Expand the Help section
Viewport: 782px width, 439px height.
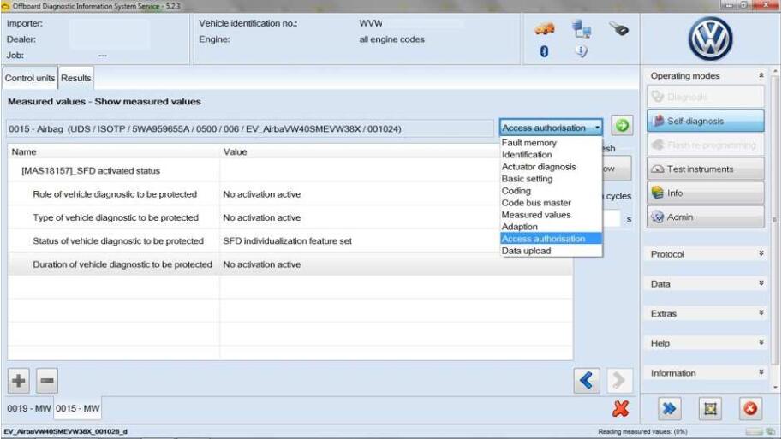(761, 343)
